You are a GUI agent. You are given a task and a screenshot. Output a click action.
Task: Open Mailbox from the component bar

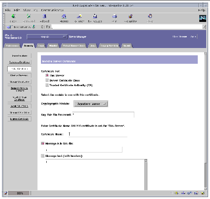[183, 193]
